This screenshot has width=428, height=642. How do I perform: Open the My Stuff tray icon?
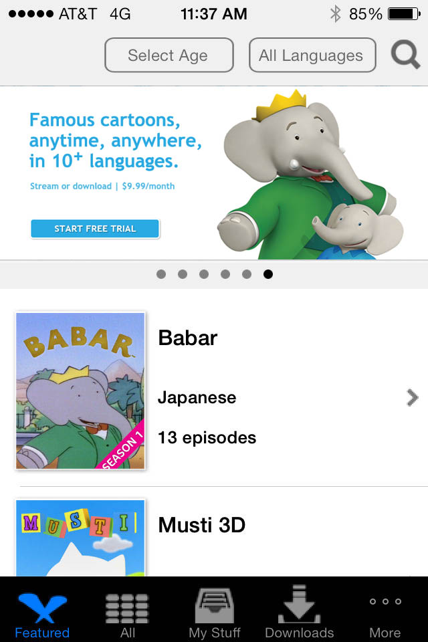click(x=215, y=605)
